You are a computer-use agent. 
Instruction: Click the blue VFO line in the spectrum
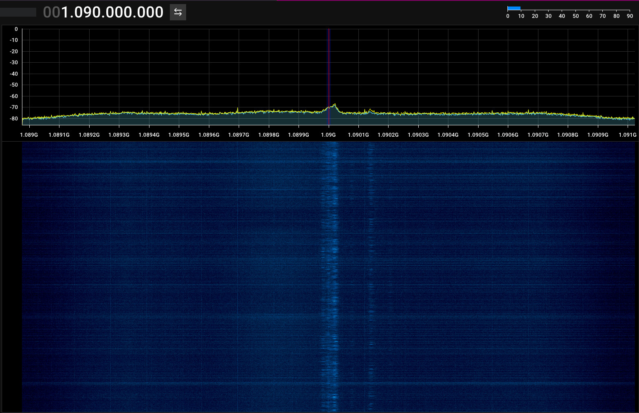(329, 76)
